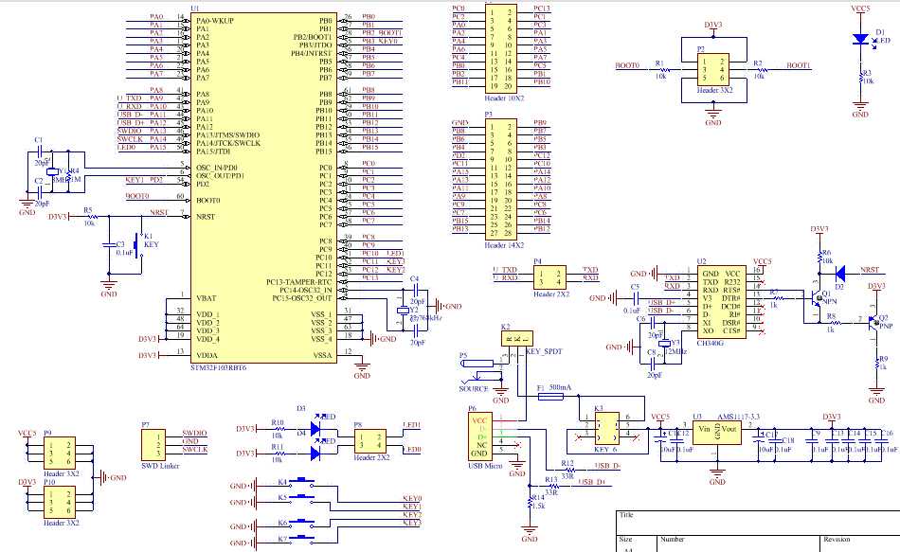Select the P5 SOURCE power jack symbol

[481, 370]
